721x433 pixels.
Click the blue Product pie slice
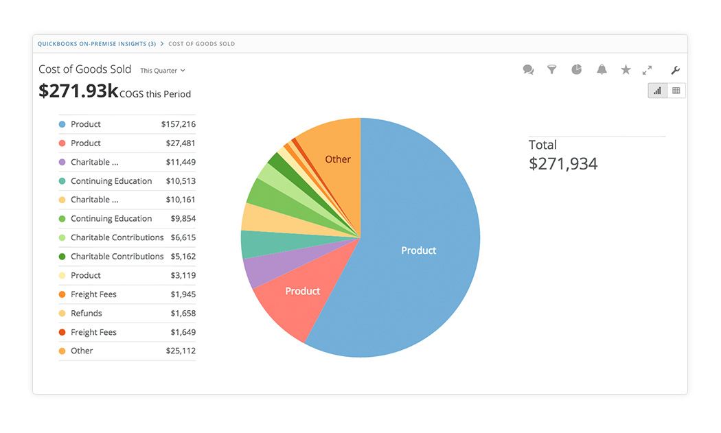419,250
